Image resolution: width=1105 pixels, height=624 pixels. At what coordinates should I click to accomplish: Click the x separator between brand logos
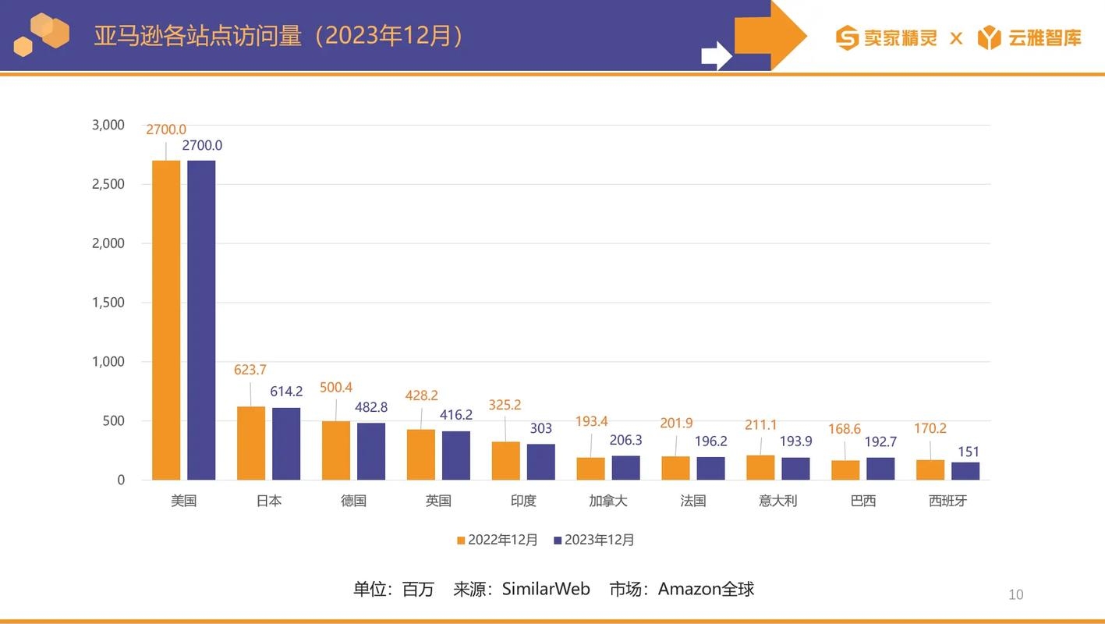click(x=956, y=37)
